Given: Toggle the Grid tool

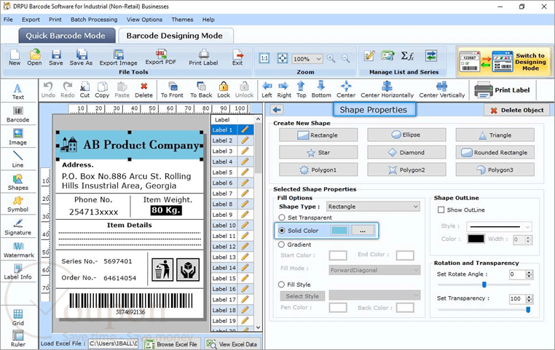Looking at the screenshot, I should click(x=18, y=317).
